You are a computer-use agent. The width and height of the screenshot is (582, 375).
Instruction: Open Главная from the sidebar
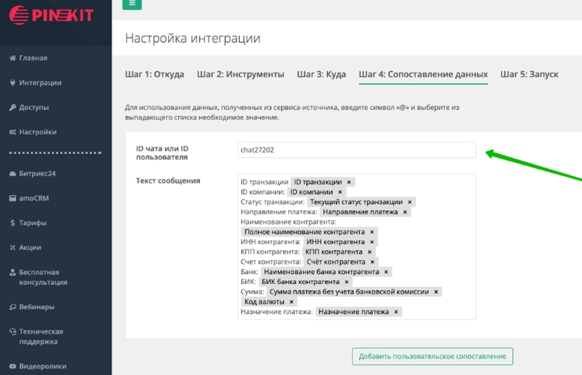33,58
